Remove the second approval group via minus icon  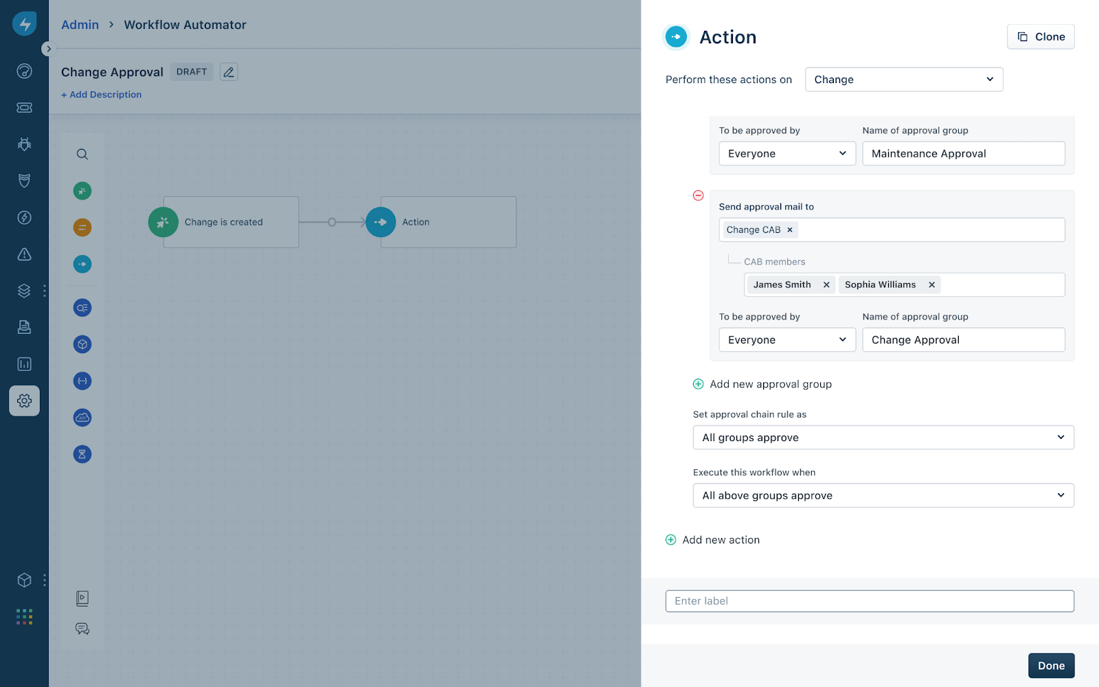tap(698, 196)
